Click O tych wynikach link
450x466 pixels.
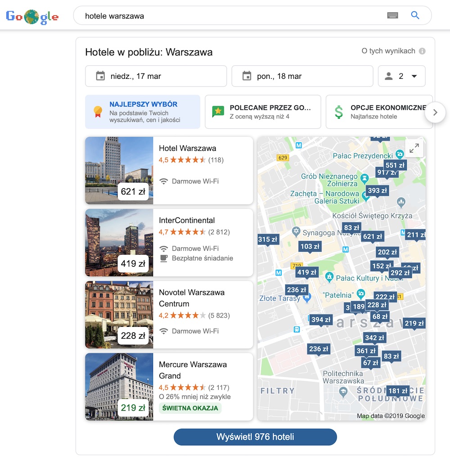pos(388,51)
